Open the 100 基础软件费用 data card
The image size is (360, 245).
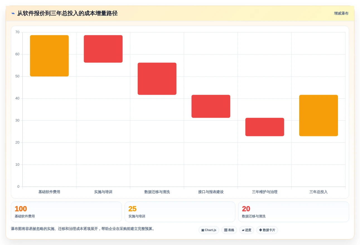click(66, 212)
